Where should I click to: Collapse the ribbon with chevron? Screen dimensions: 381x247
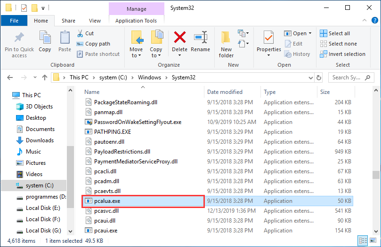click(x=364, y=20)
